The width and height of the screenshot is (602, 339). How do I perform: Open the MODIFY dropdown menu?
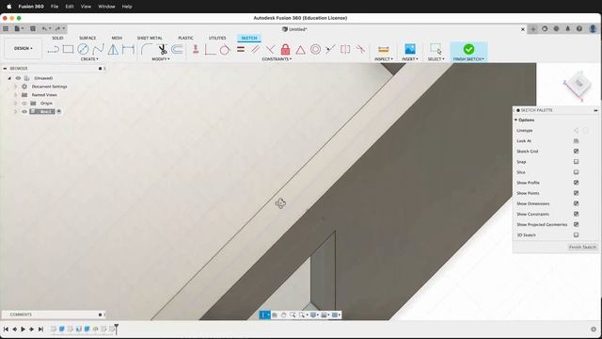(x=161, y=59)
